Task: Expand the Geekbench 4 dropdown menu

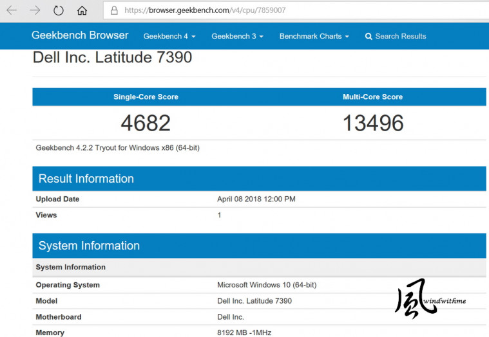Action: point(169,37)
